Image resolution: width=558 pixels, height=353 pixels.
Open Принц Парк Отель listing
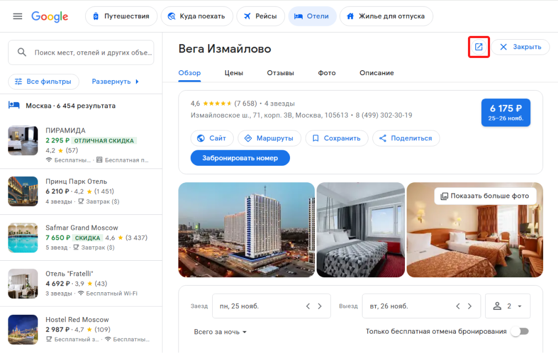81,192
